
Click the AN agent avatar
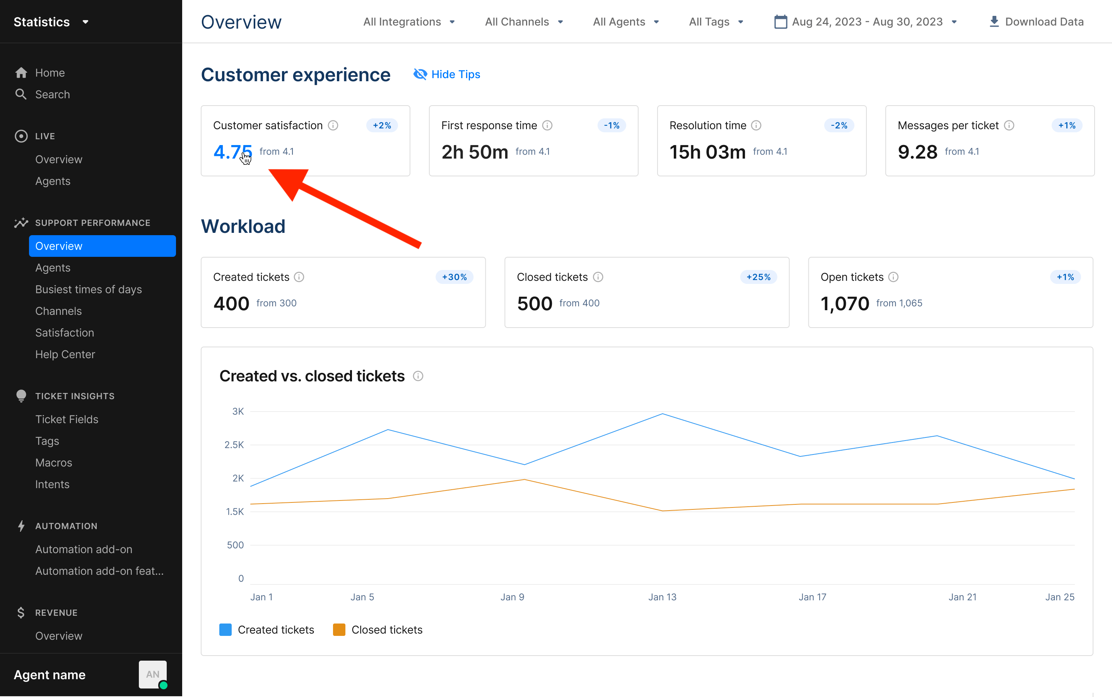click(x=153, y=675)
